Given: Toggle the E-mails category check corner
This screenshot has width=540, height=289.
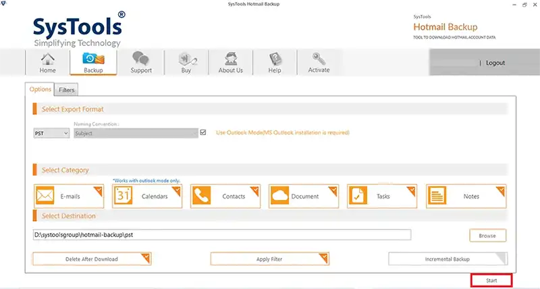Looking at the screenshot, I should [x=99, y=190].
